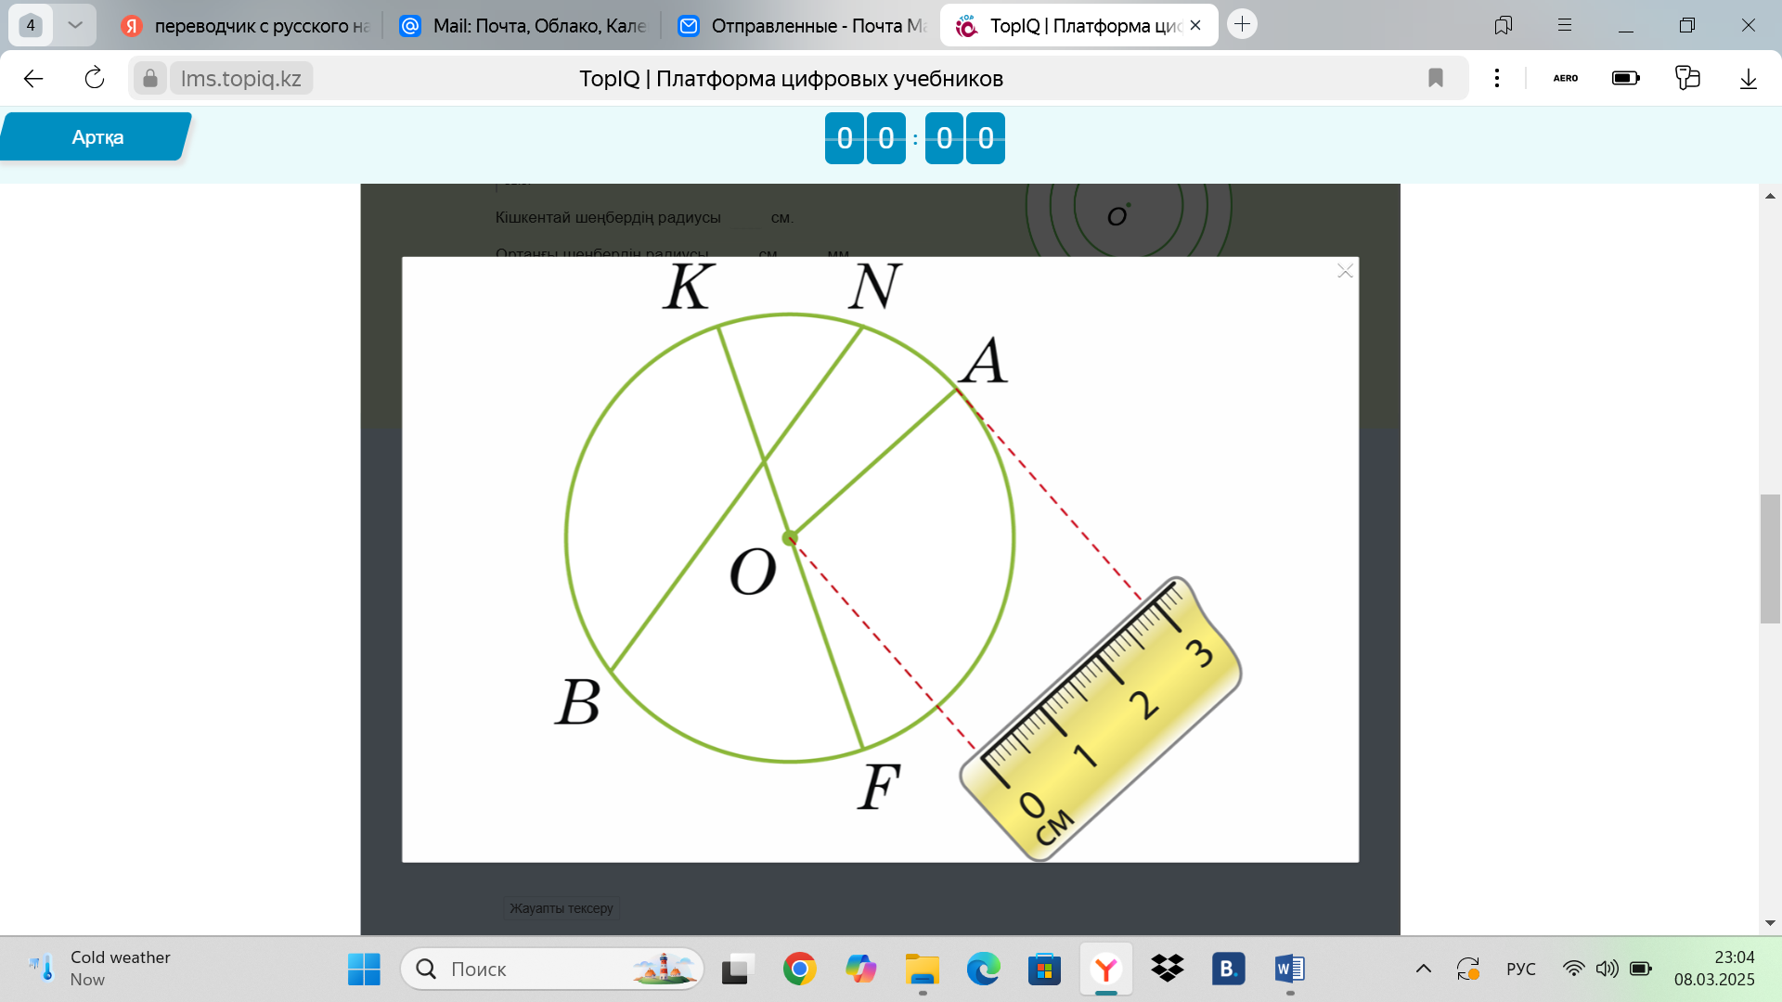Reload the page

[x=94, y=79]
